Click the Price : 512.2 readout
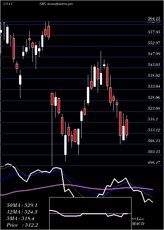Screen dimensions: 164x230 (x=22, y=225)
